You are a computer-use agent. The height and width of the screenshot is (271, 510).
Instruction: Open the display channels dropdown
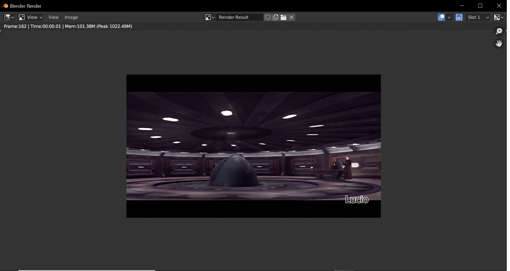(499, 17)
